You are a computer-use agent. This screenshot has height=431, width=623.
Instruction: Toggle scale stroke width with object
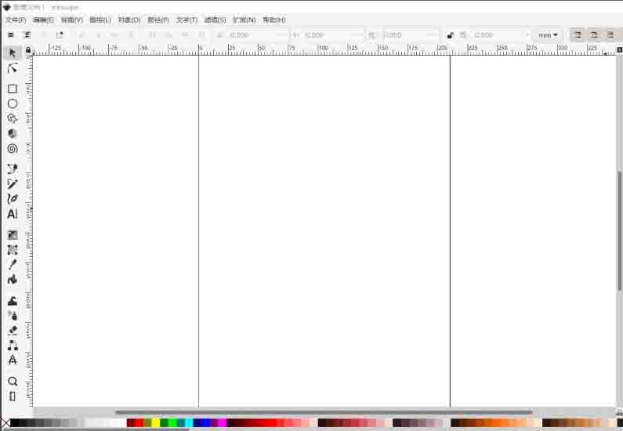[x=578, y=35]
